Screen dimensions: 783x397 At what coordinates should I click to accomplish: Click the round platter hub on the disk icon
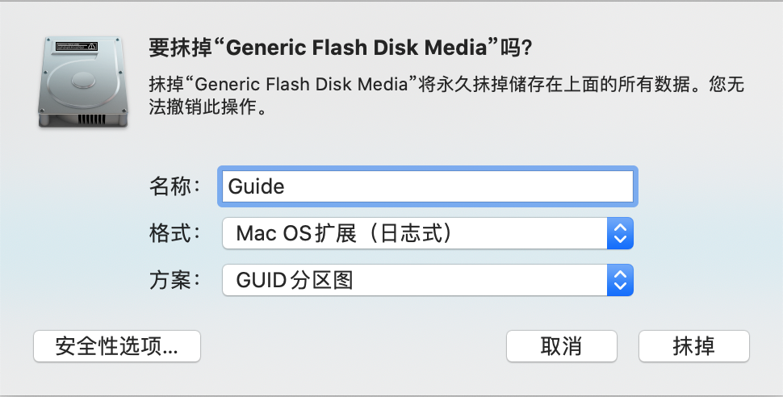83,80
